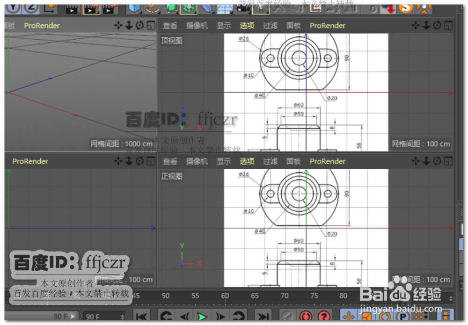This screenshot has width=468, height=325.
Task: Click zoom icon in top view header
Action: pos(426,26)
